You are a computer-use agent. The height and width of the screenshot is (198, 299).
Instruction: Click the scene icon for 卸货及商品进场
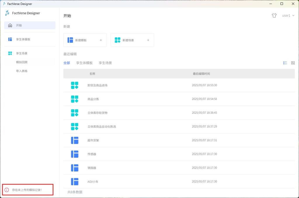(75, 85)
